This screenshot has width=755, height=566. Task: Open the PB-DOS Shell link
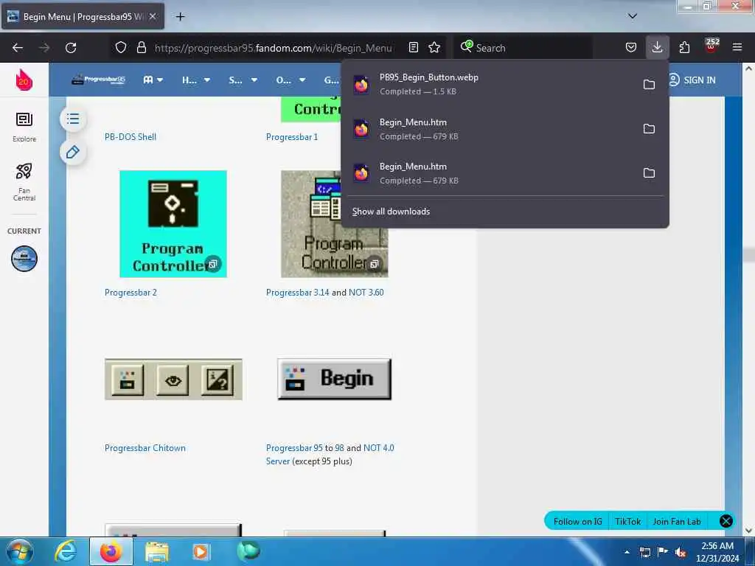click(130, 136)
